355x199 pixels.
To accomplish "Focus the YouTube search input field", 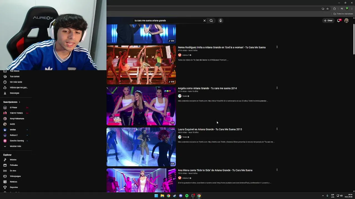I will point(168,20).
